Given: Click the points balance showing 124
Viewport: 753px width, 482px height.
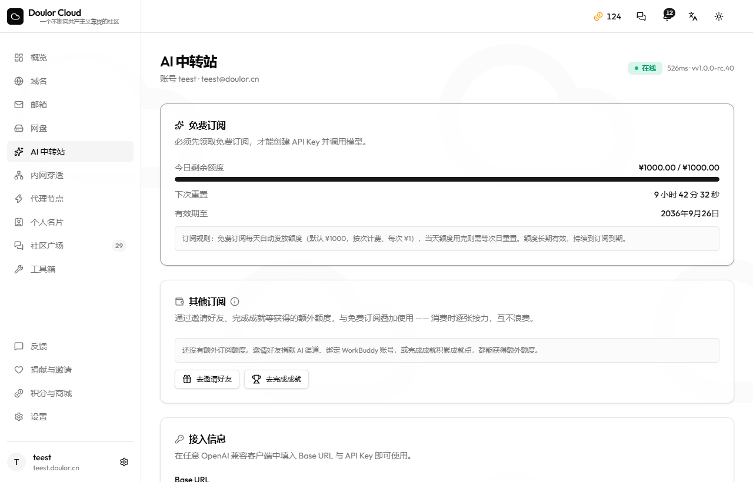Looking at the screenshot, I should pyautogui.click(x=608, y=16).
